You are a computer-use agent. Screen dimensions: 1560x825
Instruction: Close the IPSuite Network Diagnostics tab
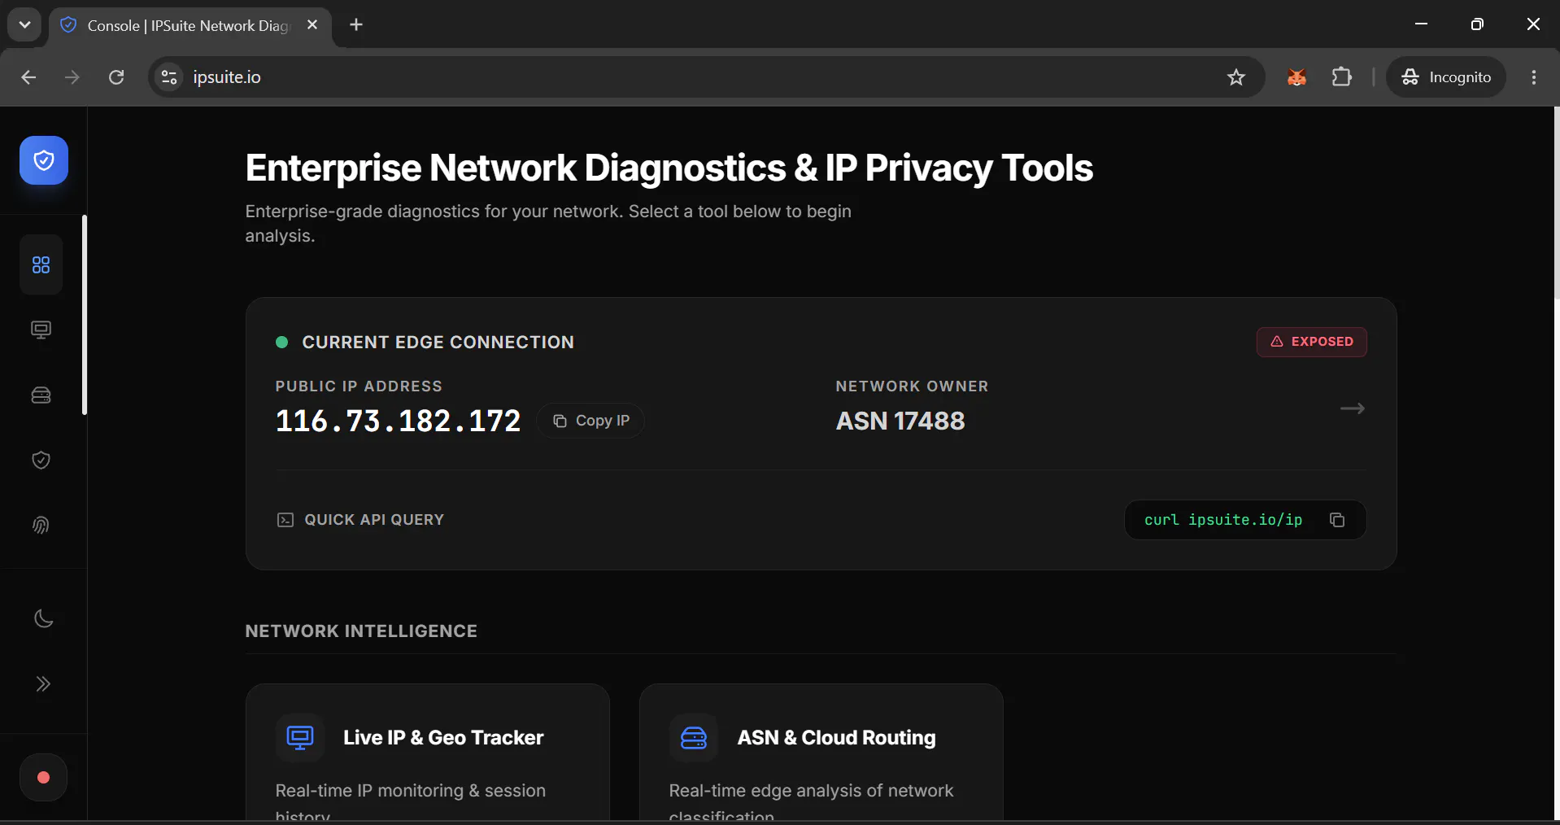[x=312, y=25]
